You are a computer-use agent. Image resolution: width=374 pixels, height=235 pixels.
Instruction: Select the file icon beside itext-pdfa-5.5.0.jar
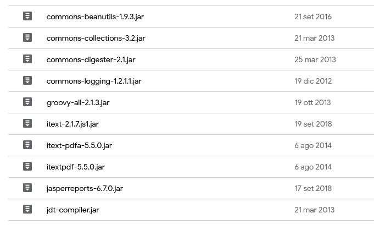click(x=27, y=145)
